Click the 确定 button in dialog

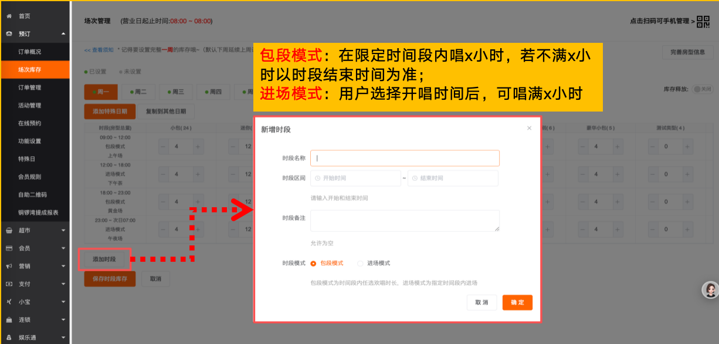click(x=517, y=302)
